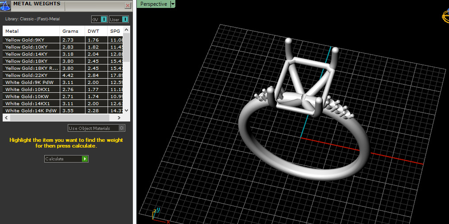449x224 pixels.
Task: Select the Yellow Gold:18KY R... row
Action: tap(63, 68)
